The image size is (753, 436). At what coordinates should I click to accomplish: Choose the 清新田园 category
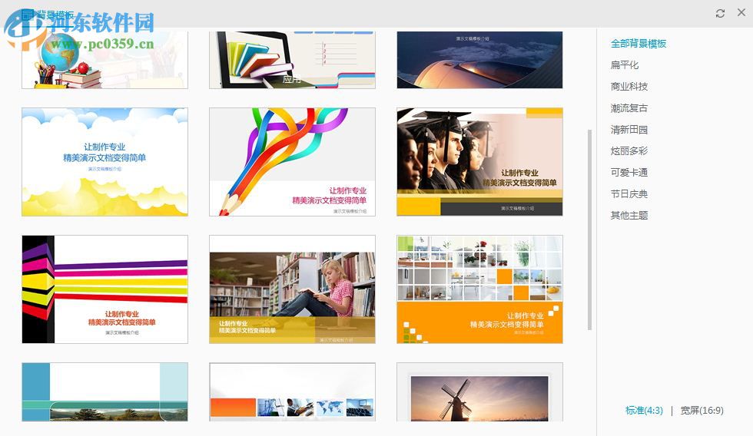click(x=629, y=130)
